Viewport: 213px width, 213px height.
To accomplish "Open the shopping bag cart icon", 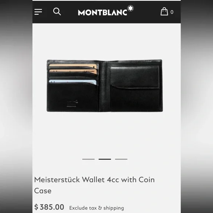I will [164, 11].
